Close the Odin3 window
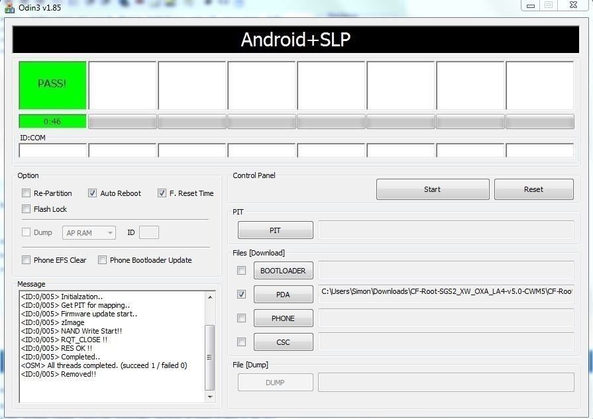The image size is (593, 419). [573, 5]
